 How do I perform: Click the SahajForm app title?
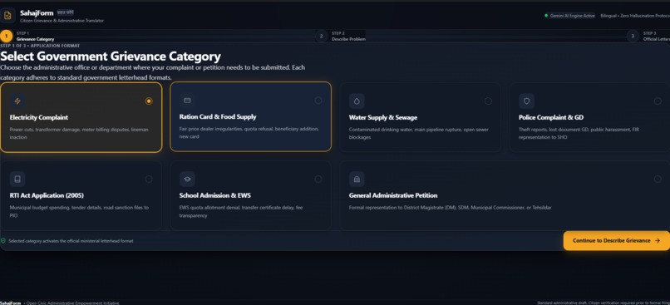37,12
